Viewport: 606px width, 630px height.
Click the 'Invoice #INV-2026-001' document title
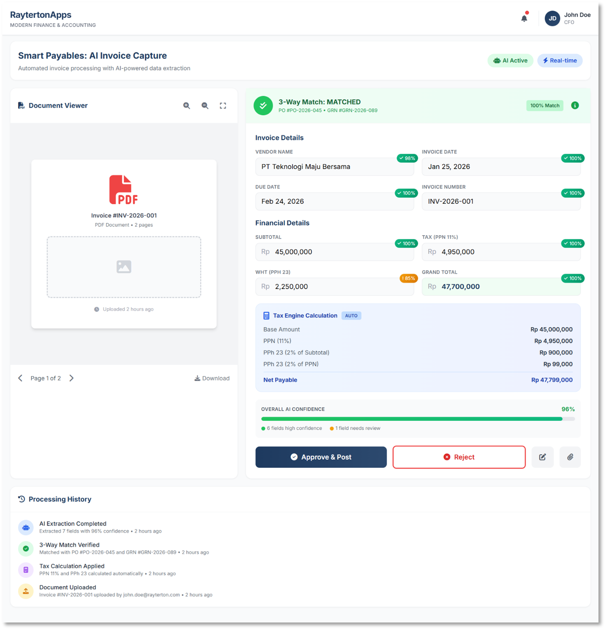point(124,215)
